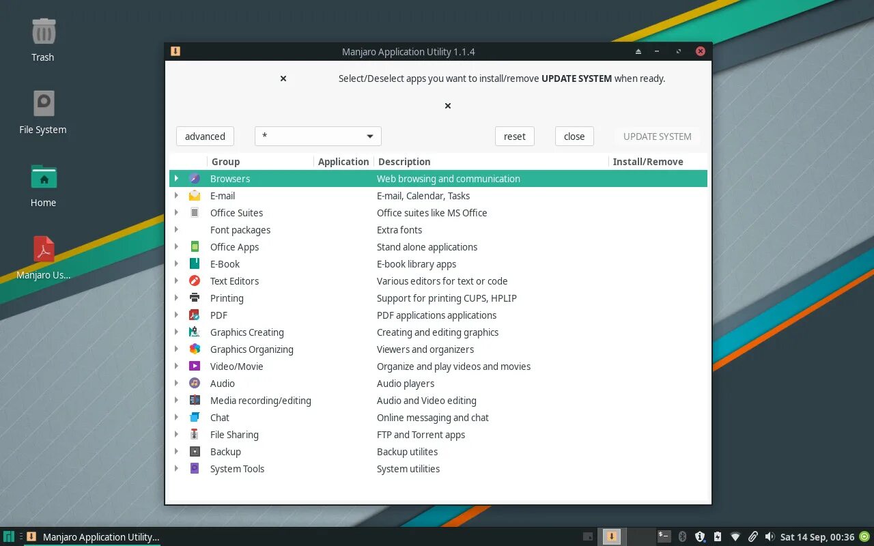
Task: Open the Manjaro start menu icon
Action: [x=9, y=537]
